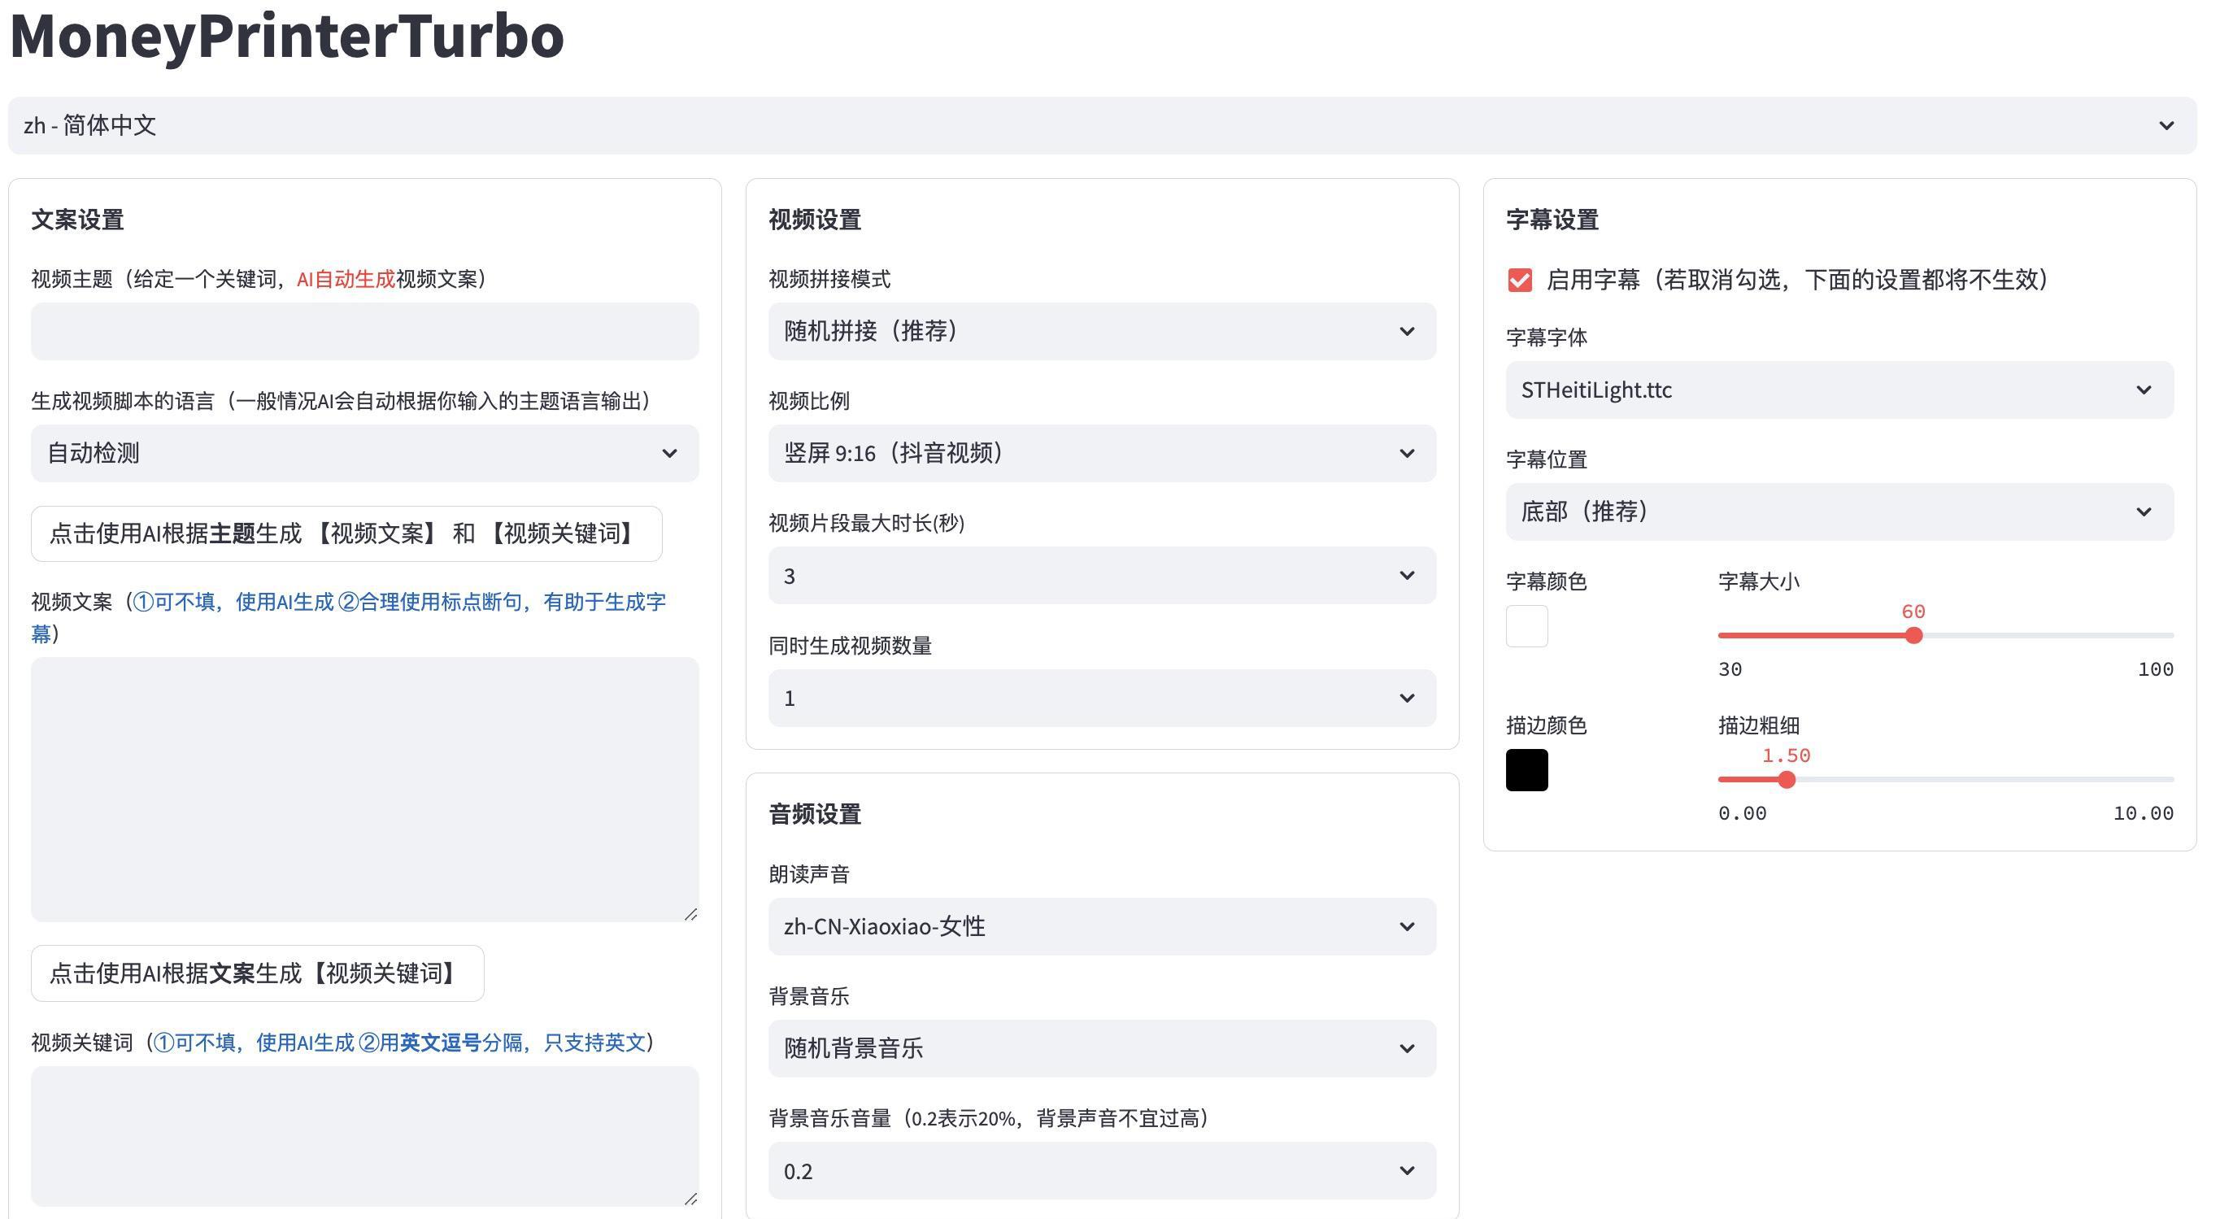Click the 根据主题生成【视频文案】和【视频关键词】 button
The width and height of the screenshot is (2220, 1219).
point(346,533)
